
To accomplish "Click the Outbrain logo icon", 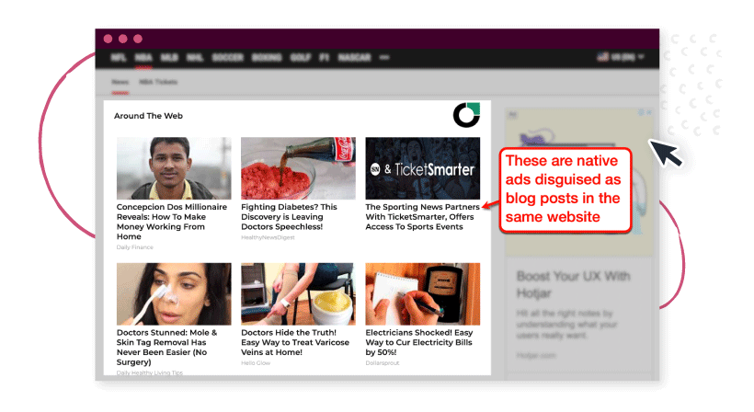I will pyautogui.click(x=466, y=115).
